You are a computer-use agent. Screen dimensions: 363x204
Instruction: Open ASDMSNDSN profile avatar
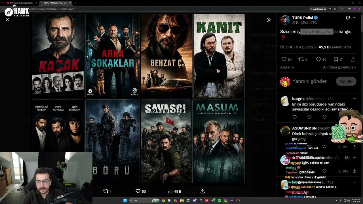click(x=285, y=131)
